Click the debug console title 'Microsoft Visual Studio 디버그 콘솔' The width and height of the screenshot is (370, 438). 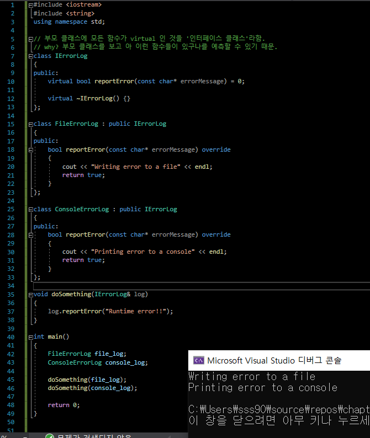pos(274,361)
